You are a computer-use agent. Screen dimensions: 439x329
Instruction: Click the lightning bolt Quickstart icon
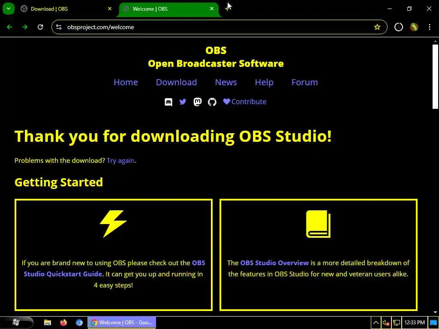pyautogui.click(x=113, y=224)
